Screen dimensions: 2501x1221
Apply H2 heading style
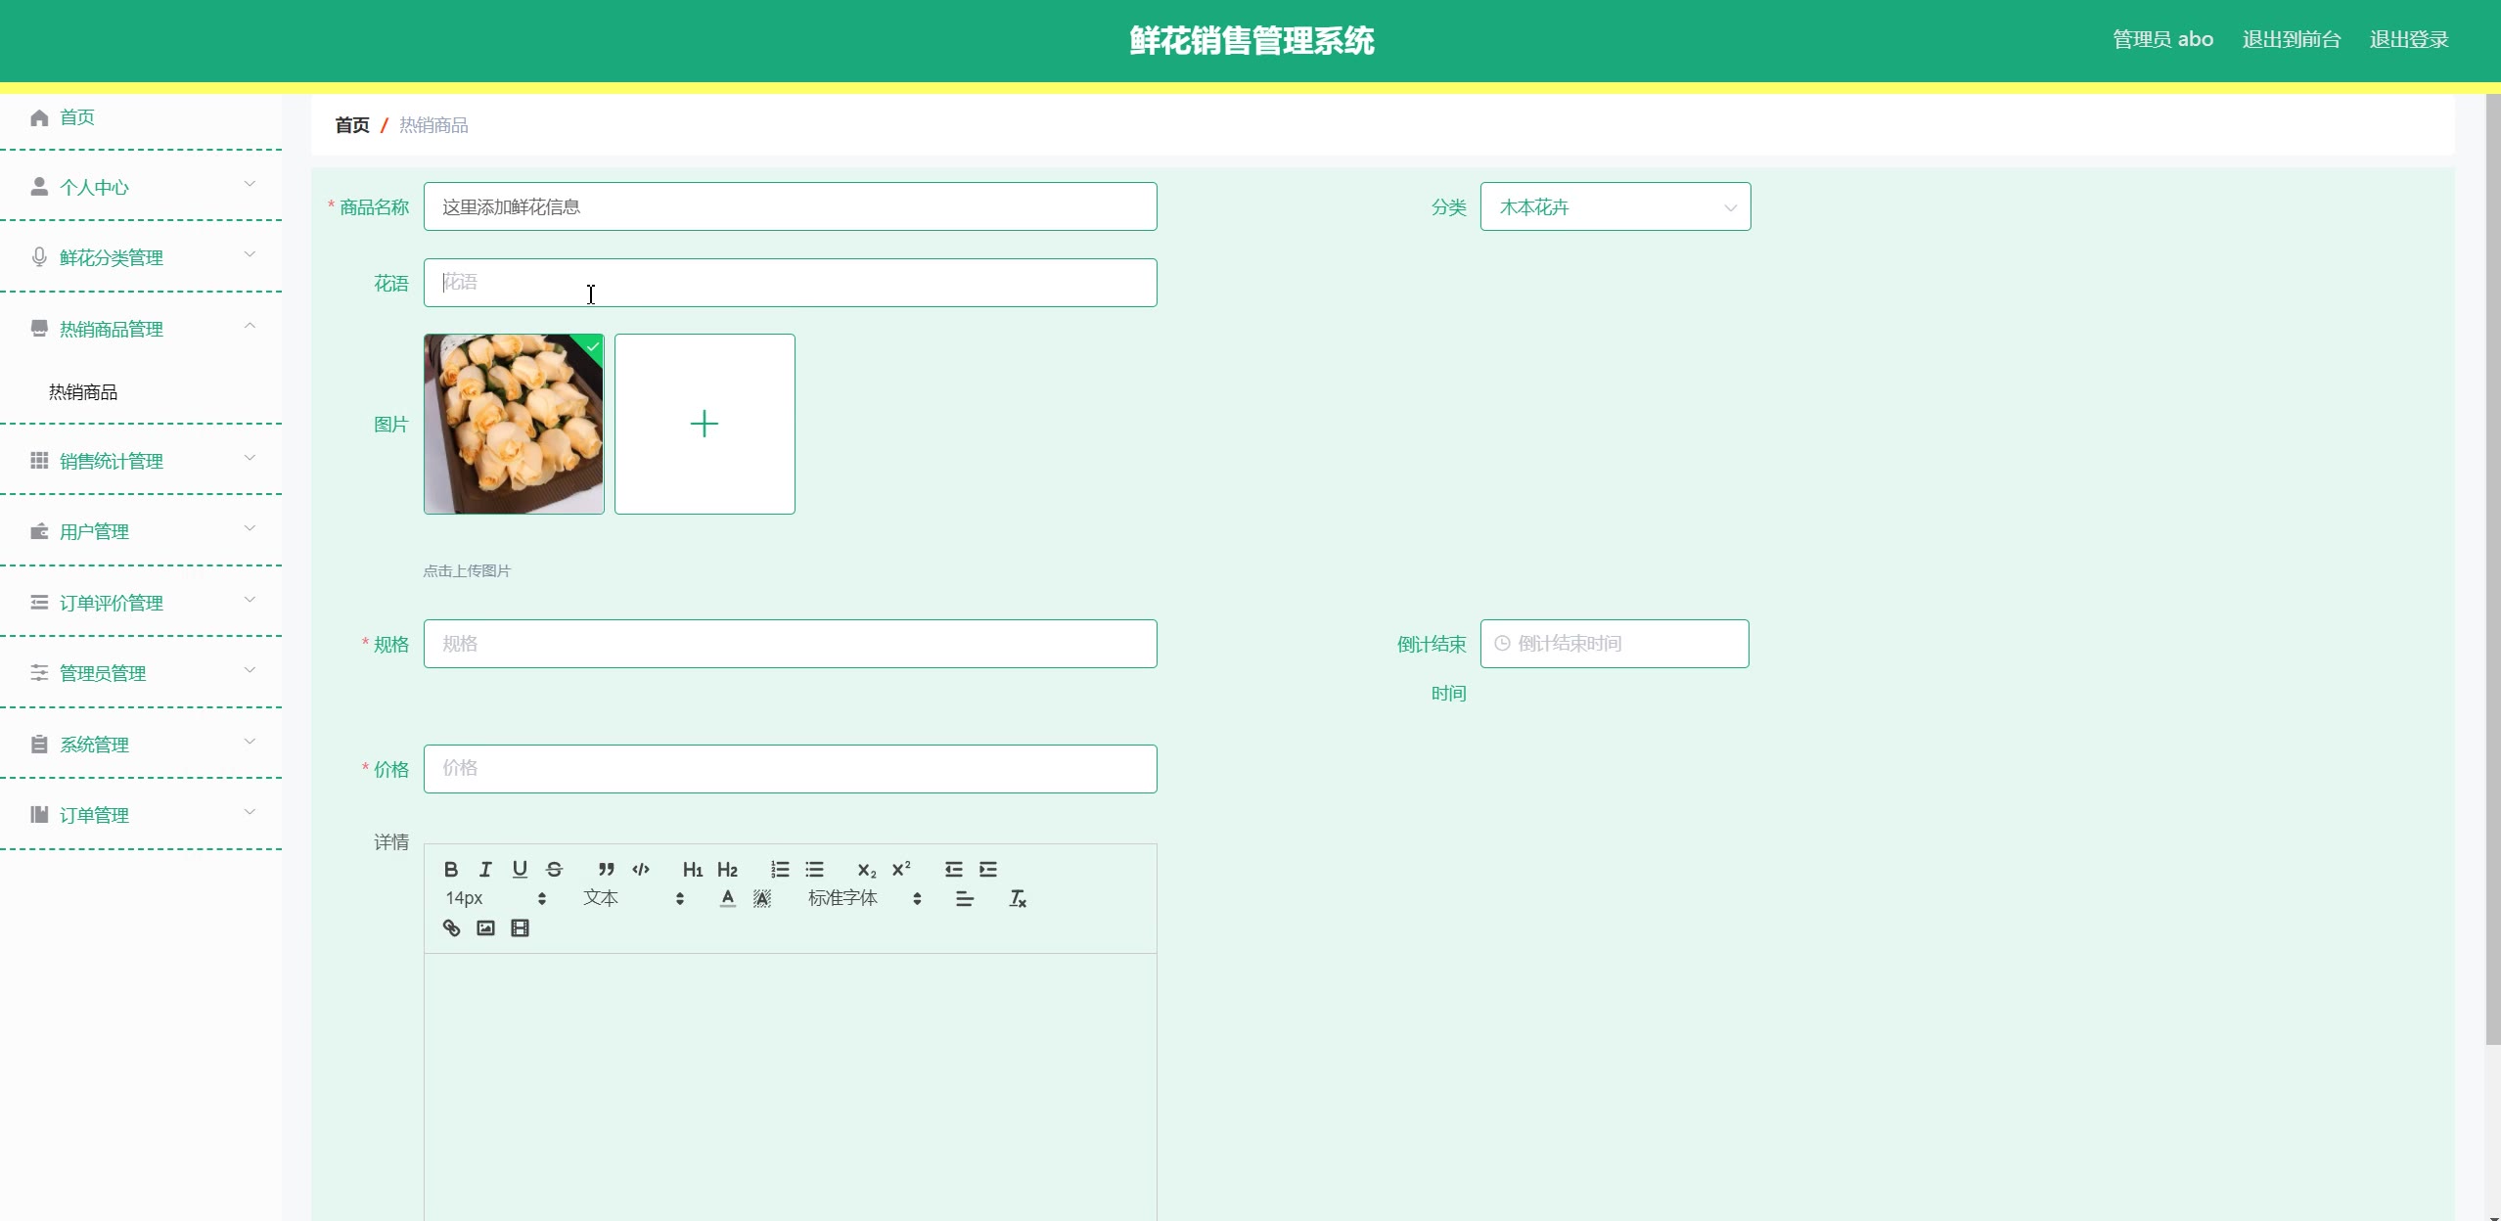pos(727,869)
